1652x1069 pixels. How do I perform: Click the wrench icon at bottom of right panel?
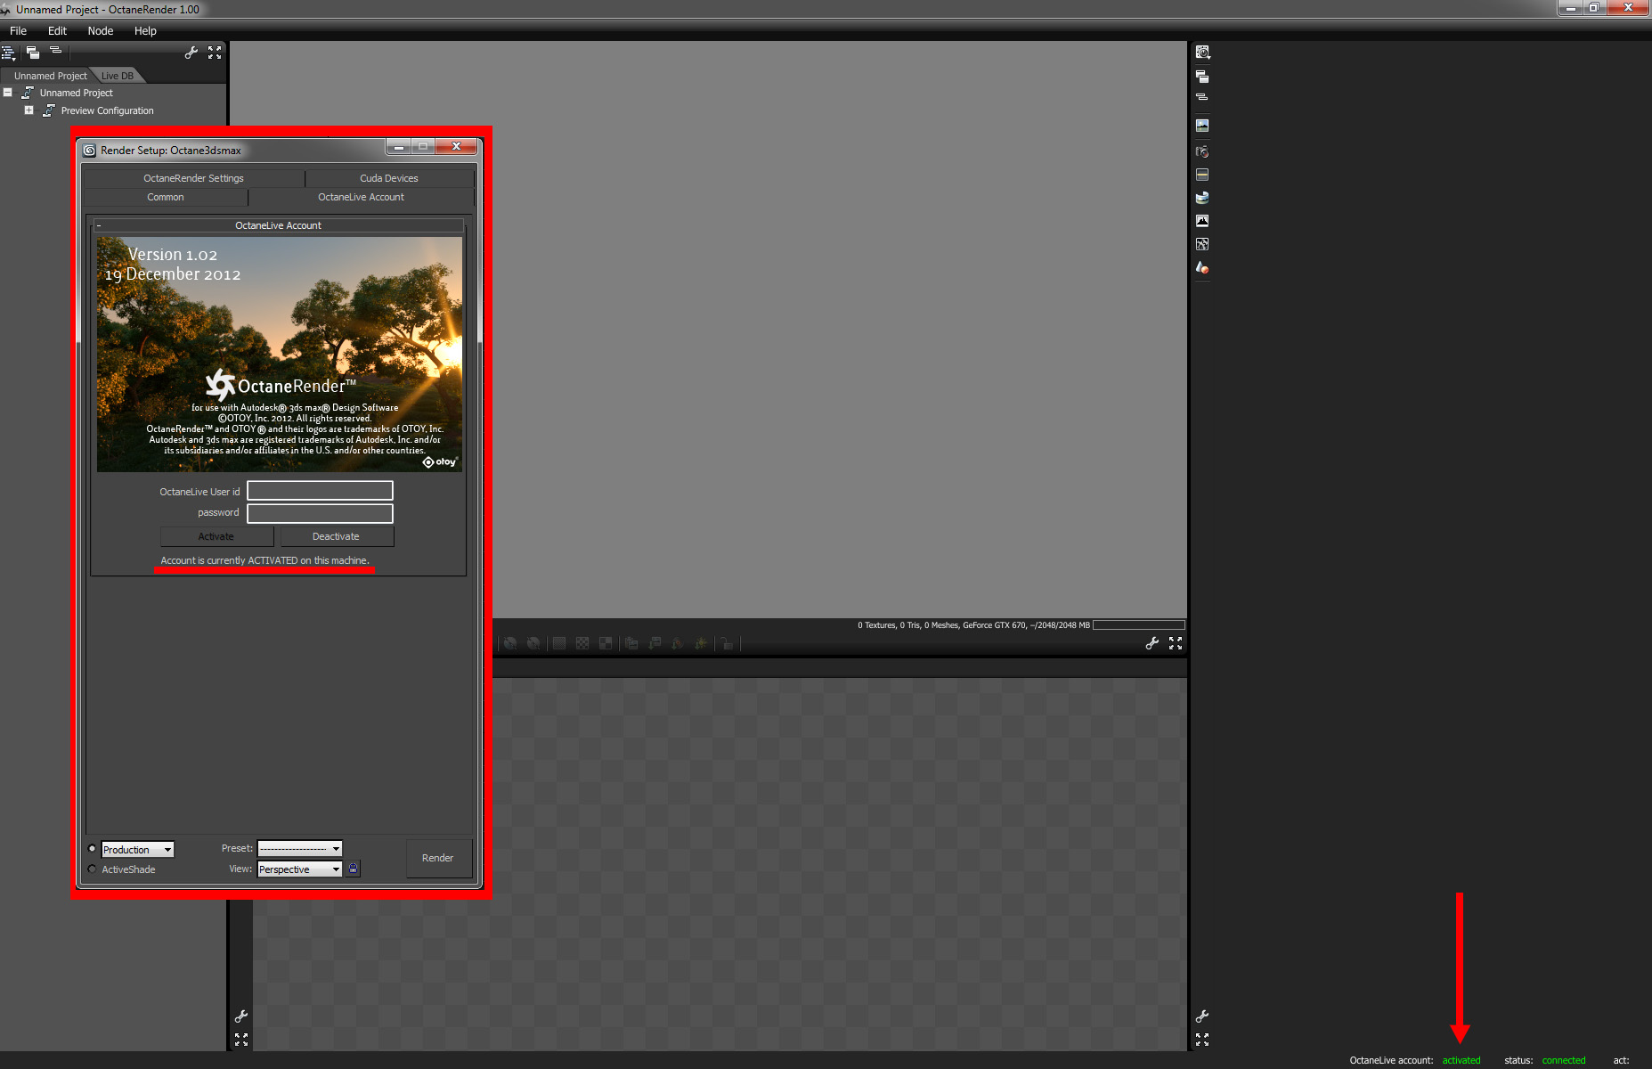[1202, 1016]
